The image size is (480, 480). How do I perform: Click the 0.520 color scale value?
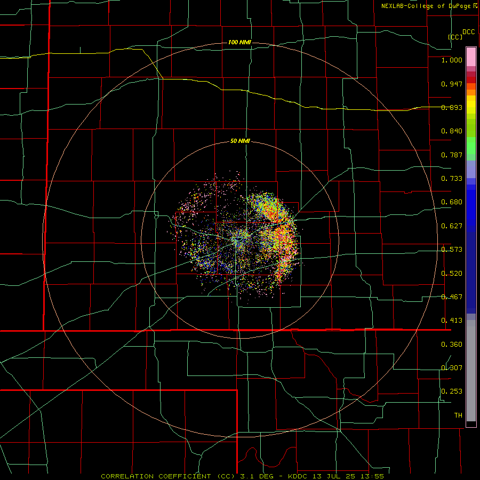(x=452, y=274)
